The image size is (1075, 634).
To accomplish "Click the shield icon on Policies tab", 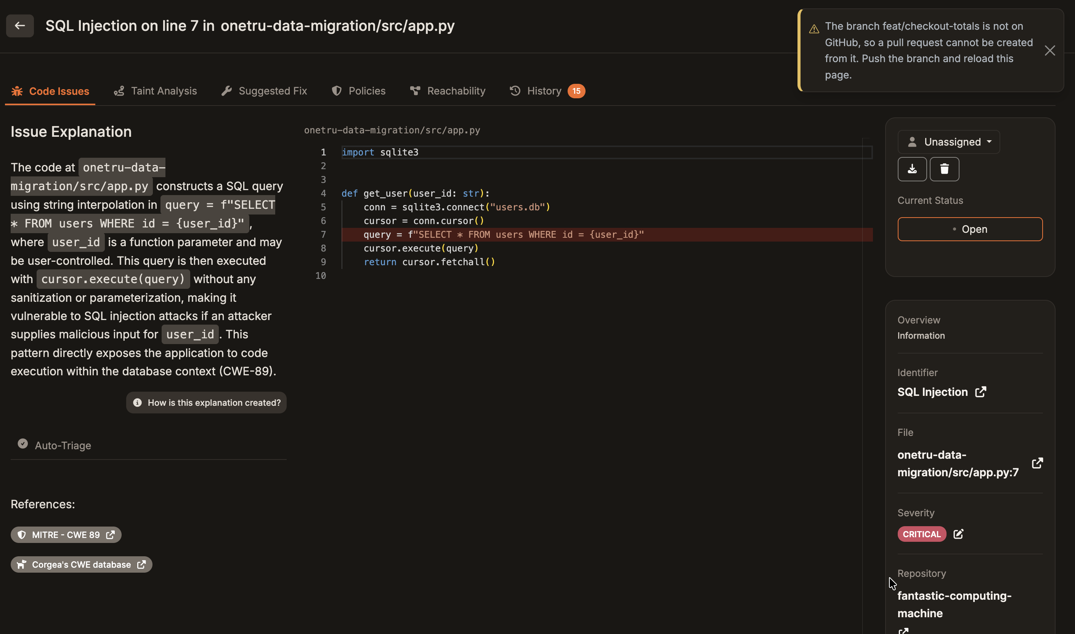I will click(337, 91).
